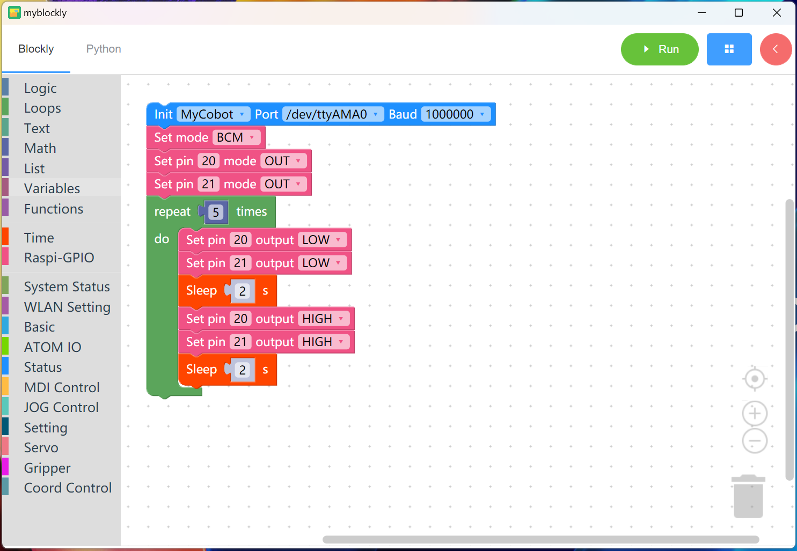This screenshot has height=551, width=797.
Task: Open the Variables block category
Action: pyautogui.click(x=61, y=188)
